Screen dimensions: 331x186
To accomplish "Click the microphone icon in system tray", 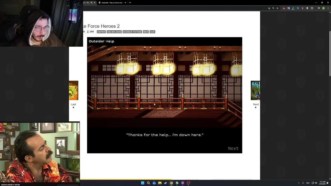I will [x=303, y=183].
